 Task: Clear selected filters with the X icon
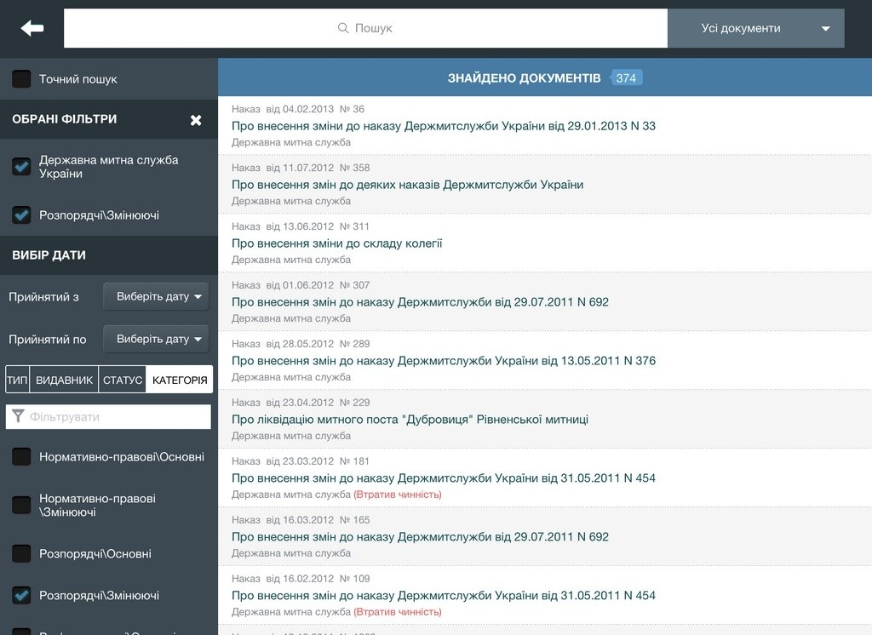pos(196,119)
